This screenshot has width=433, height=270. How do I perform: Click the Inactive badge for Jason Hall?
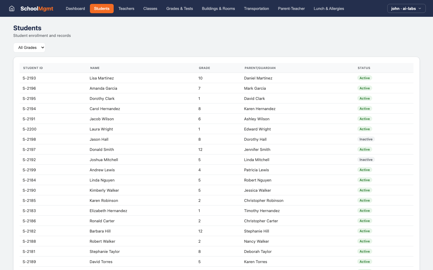pyautogui.click(x=366, y=139)
